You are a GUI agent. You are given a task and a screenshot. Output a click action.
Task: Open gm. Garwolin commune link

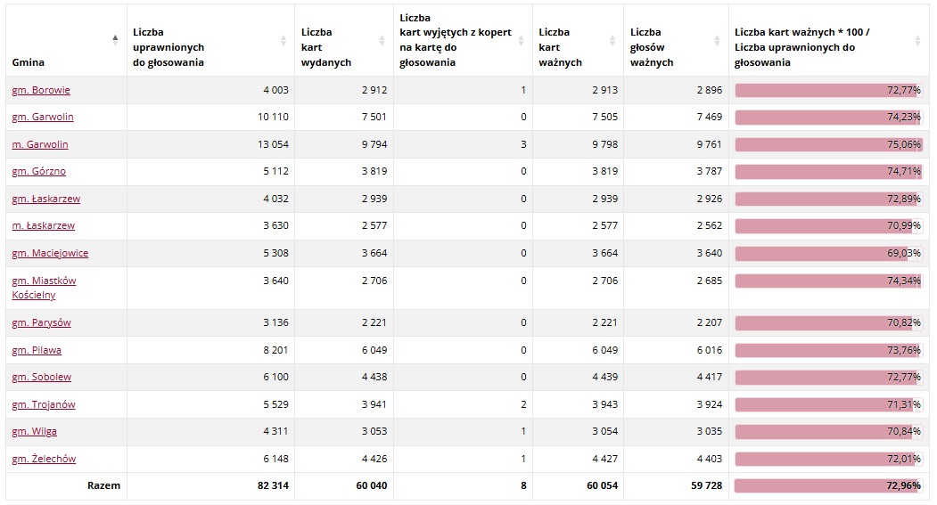(x=43, y=118)
